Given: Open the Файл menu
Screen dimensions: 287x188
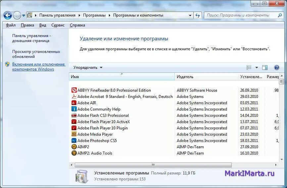Looking at the screenshot, I should (x=11, y=25).
